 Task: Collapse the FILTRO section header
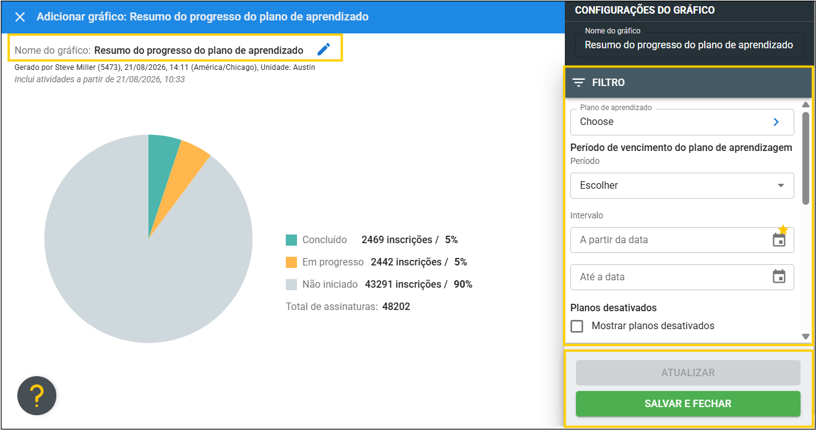(688, 82)
